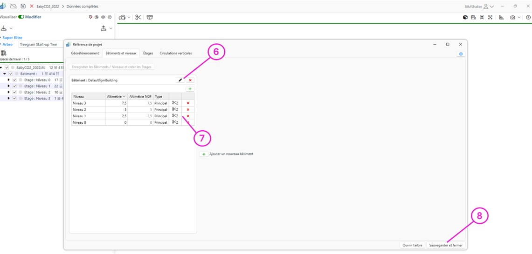Viewport: 532px width, 254px height.
Task: Click the pencil icon to rename DefaultTgmBuilding
Action: (x=180, y=80)
